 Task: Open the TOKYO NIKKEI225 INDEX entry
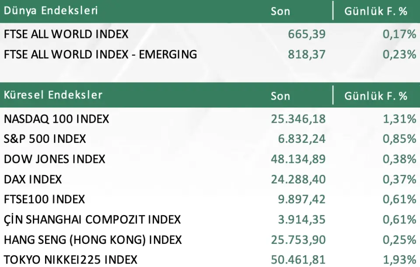[x=70, y=260]
